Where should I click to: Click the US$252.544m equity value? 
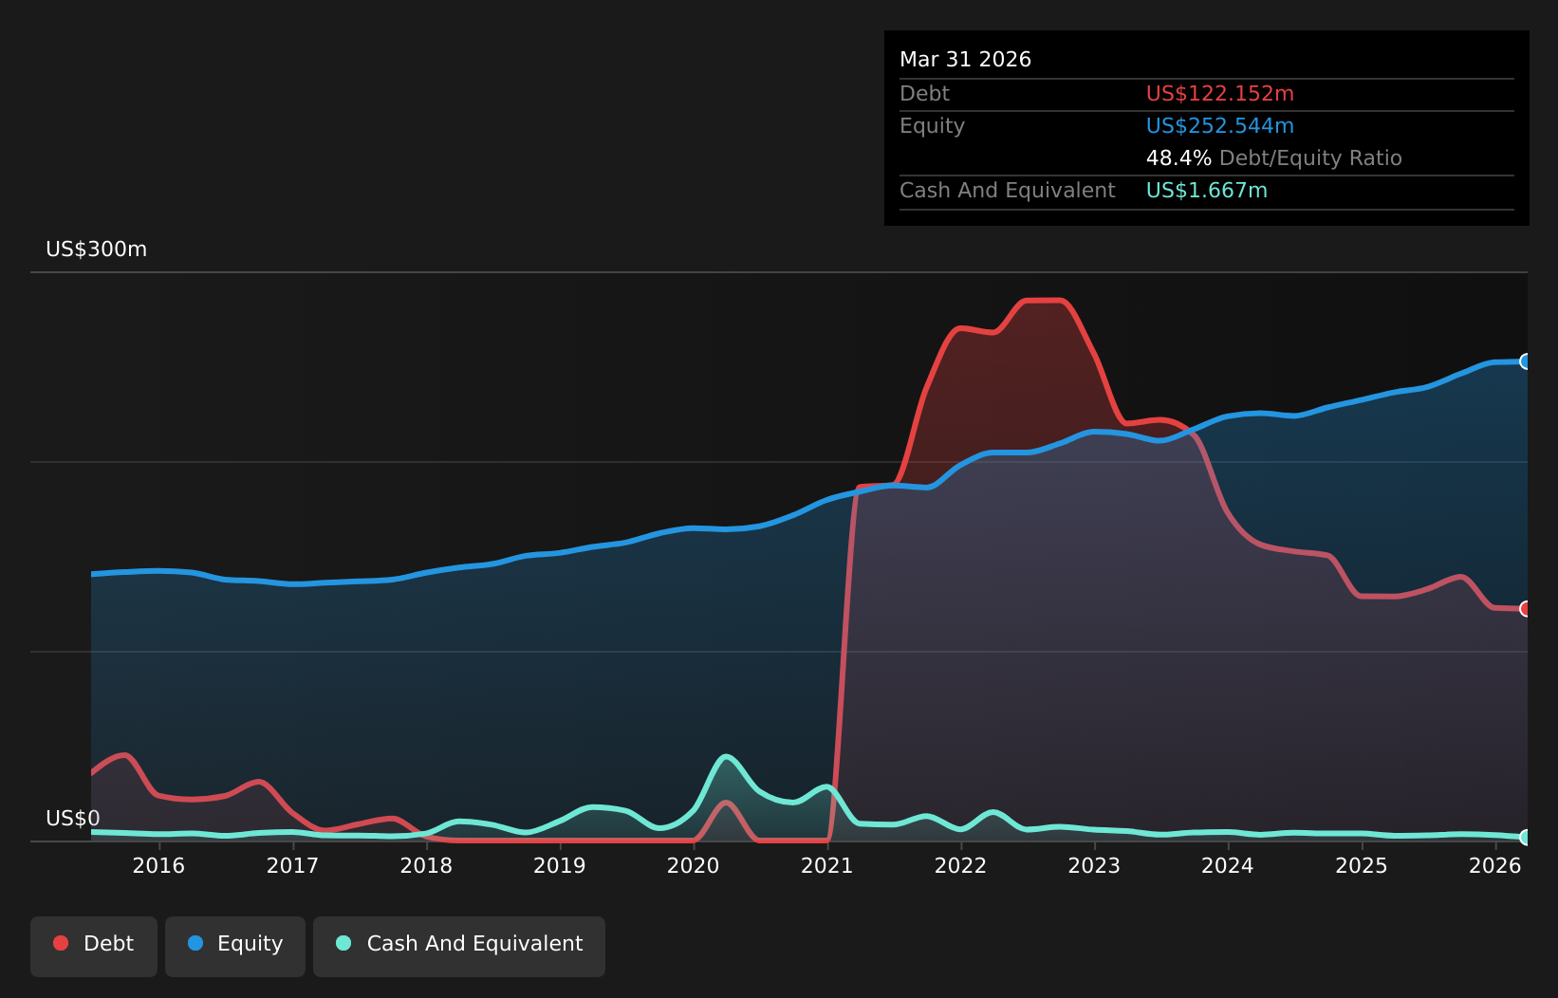1220,126
